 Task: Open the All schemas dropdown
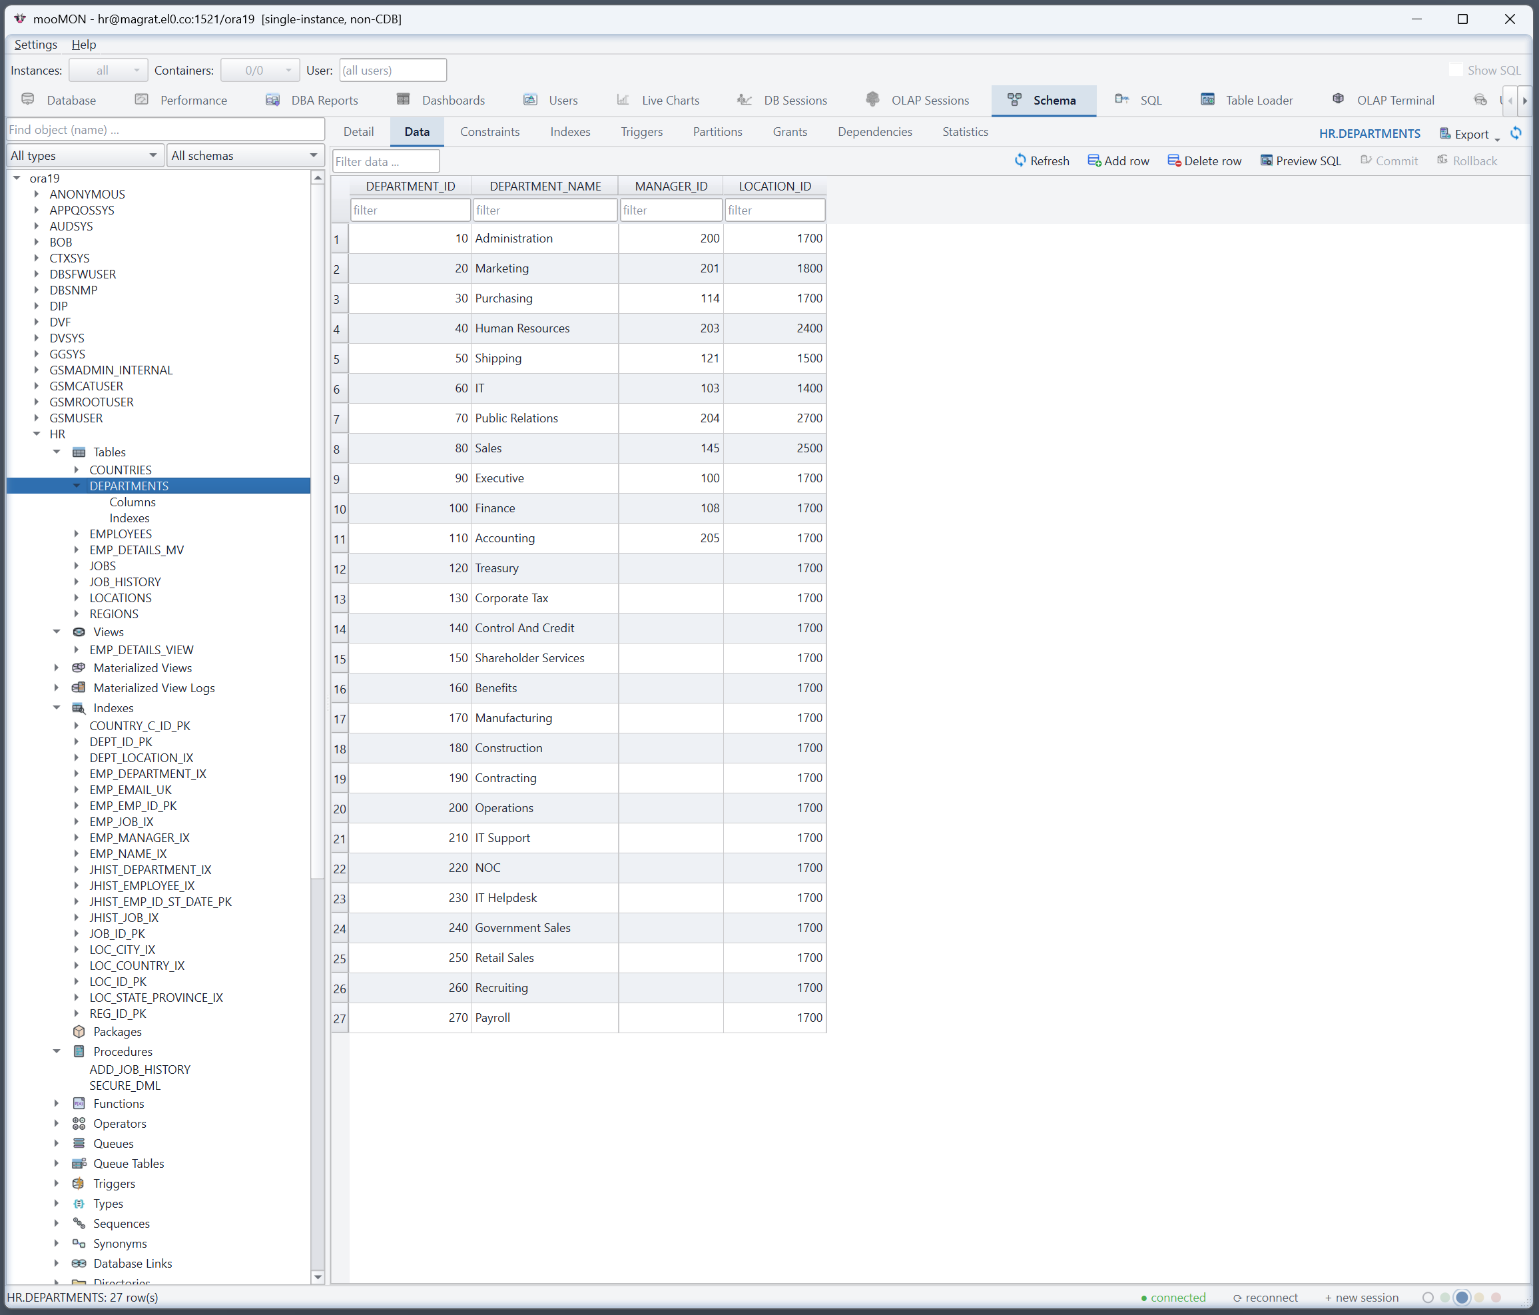pyautogui.click(x=244, y=155)
